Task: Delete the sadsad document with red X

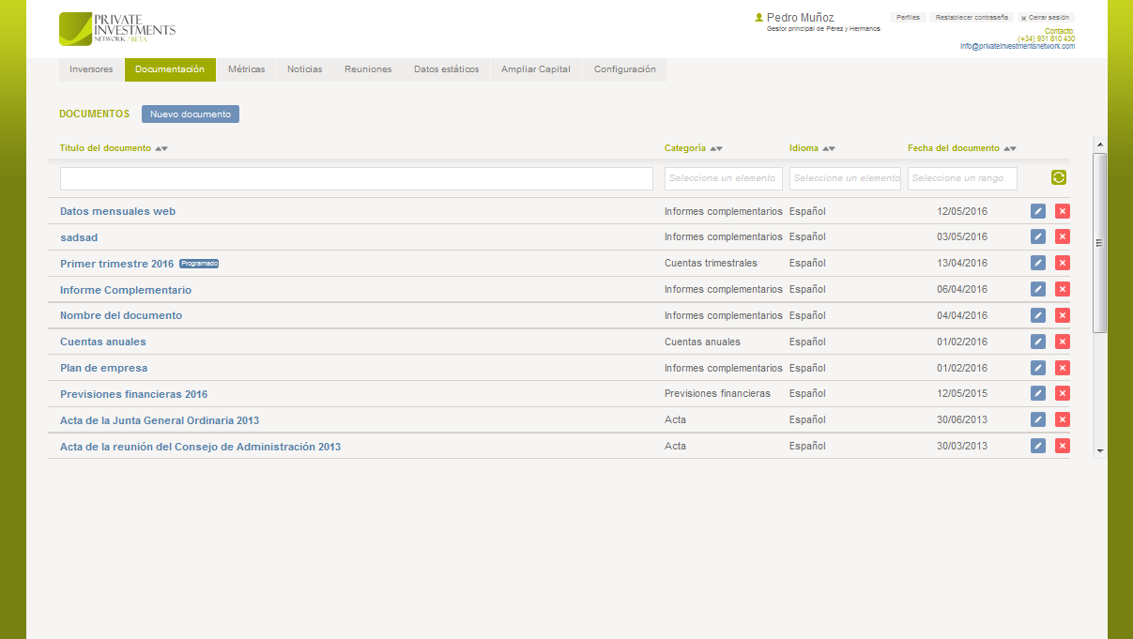Action: click(1062, 237)
